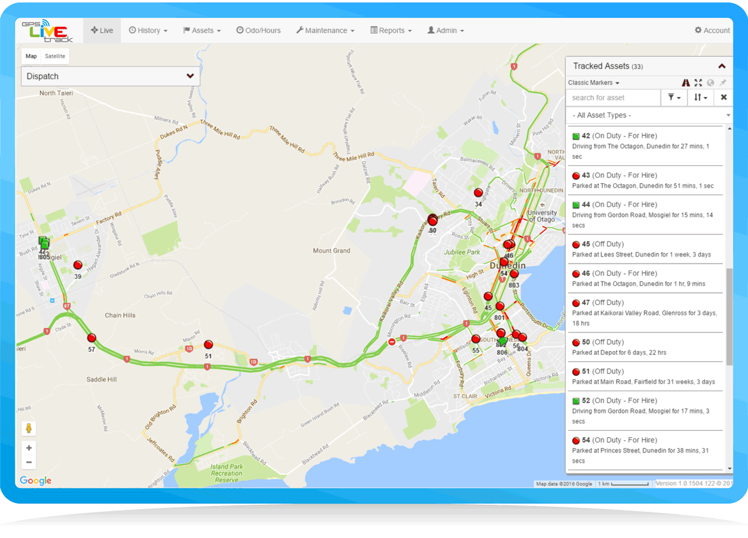Select asset 50 parked at Depot
The height and width of the screenshot is (538, 748).
point(645,347)
